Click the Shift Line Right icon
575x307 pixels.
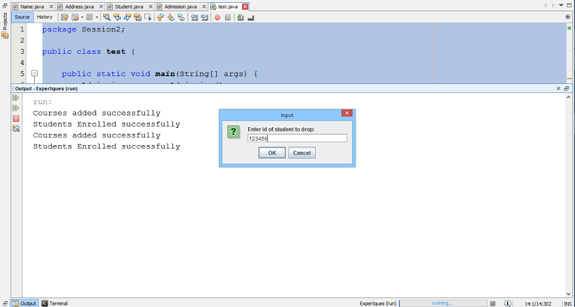[204, 17]
